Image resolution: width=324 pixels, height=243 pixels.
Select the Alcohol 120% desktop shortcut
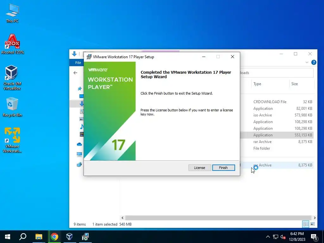pos(12,44)
